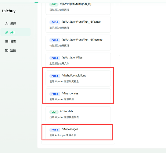The width and height of the screenshot is (166, 153).
Task: Click the POST badge beside /v1/chat/completions
Action: click(x=55, y=76)
